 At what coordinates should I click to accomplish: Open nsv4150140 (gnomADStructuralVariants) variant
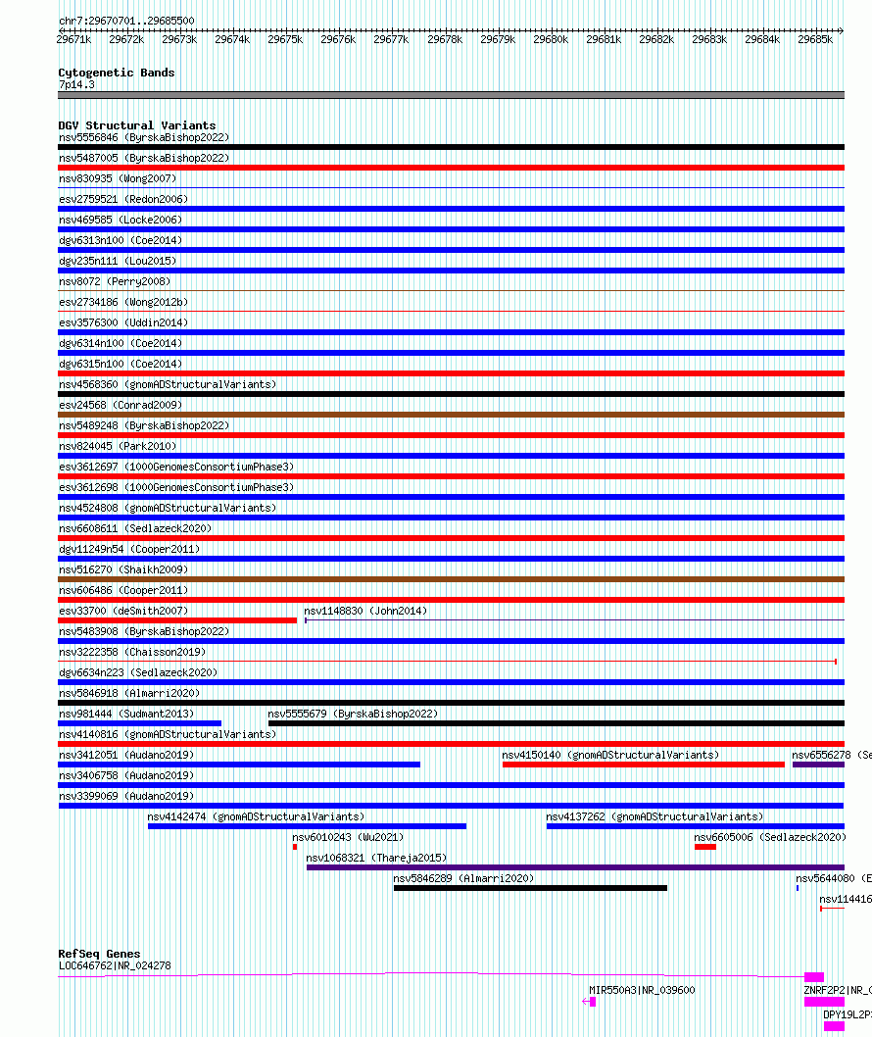(610, 755)
